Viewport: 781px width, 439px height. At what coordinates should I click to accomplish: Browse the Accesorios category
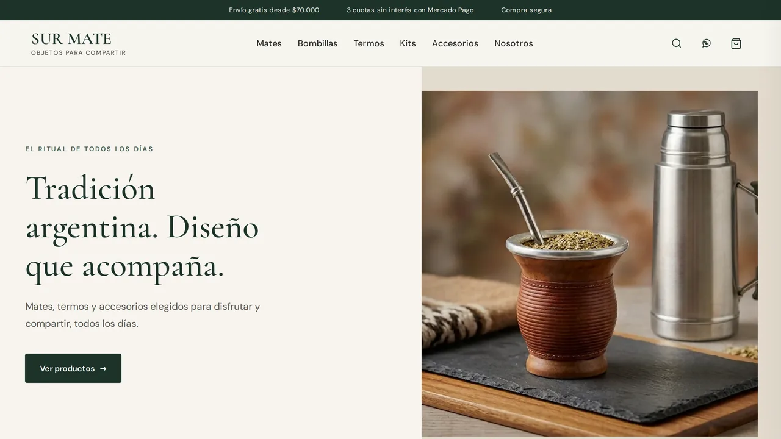[455, 43]
